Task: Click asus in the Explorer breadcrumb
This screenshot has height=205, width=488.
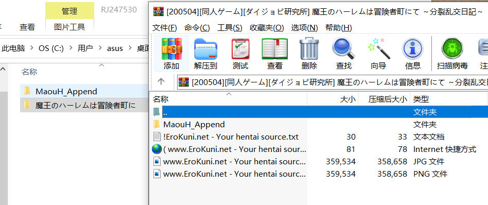Action: (x=115, y=48)
